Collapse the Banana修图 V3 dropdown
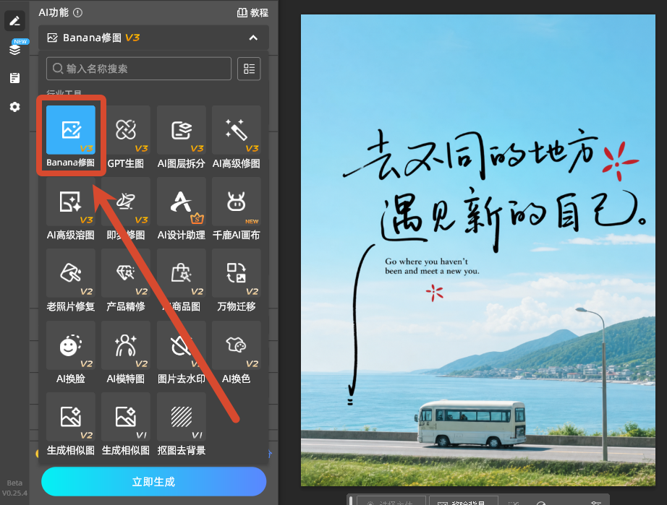This screenshot has height=505, width=667. click(253, 38)
